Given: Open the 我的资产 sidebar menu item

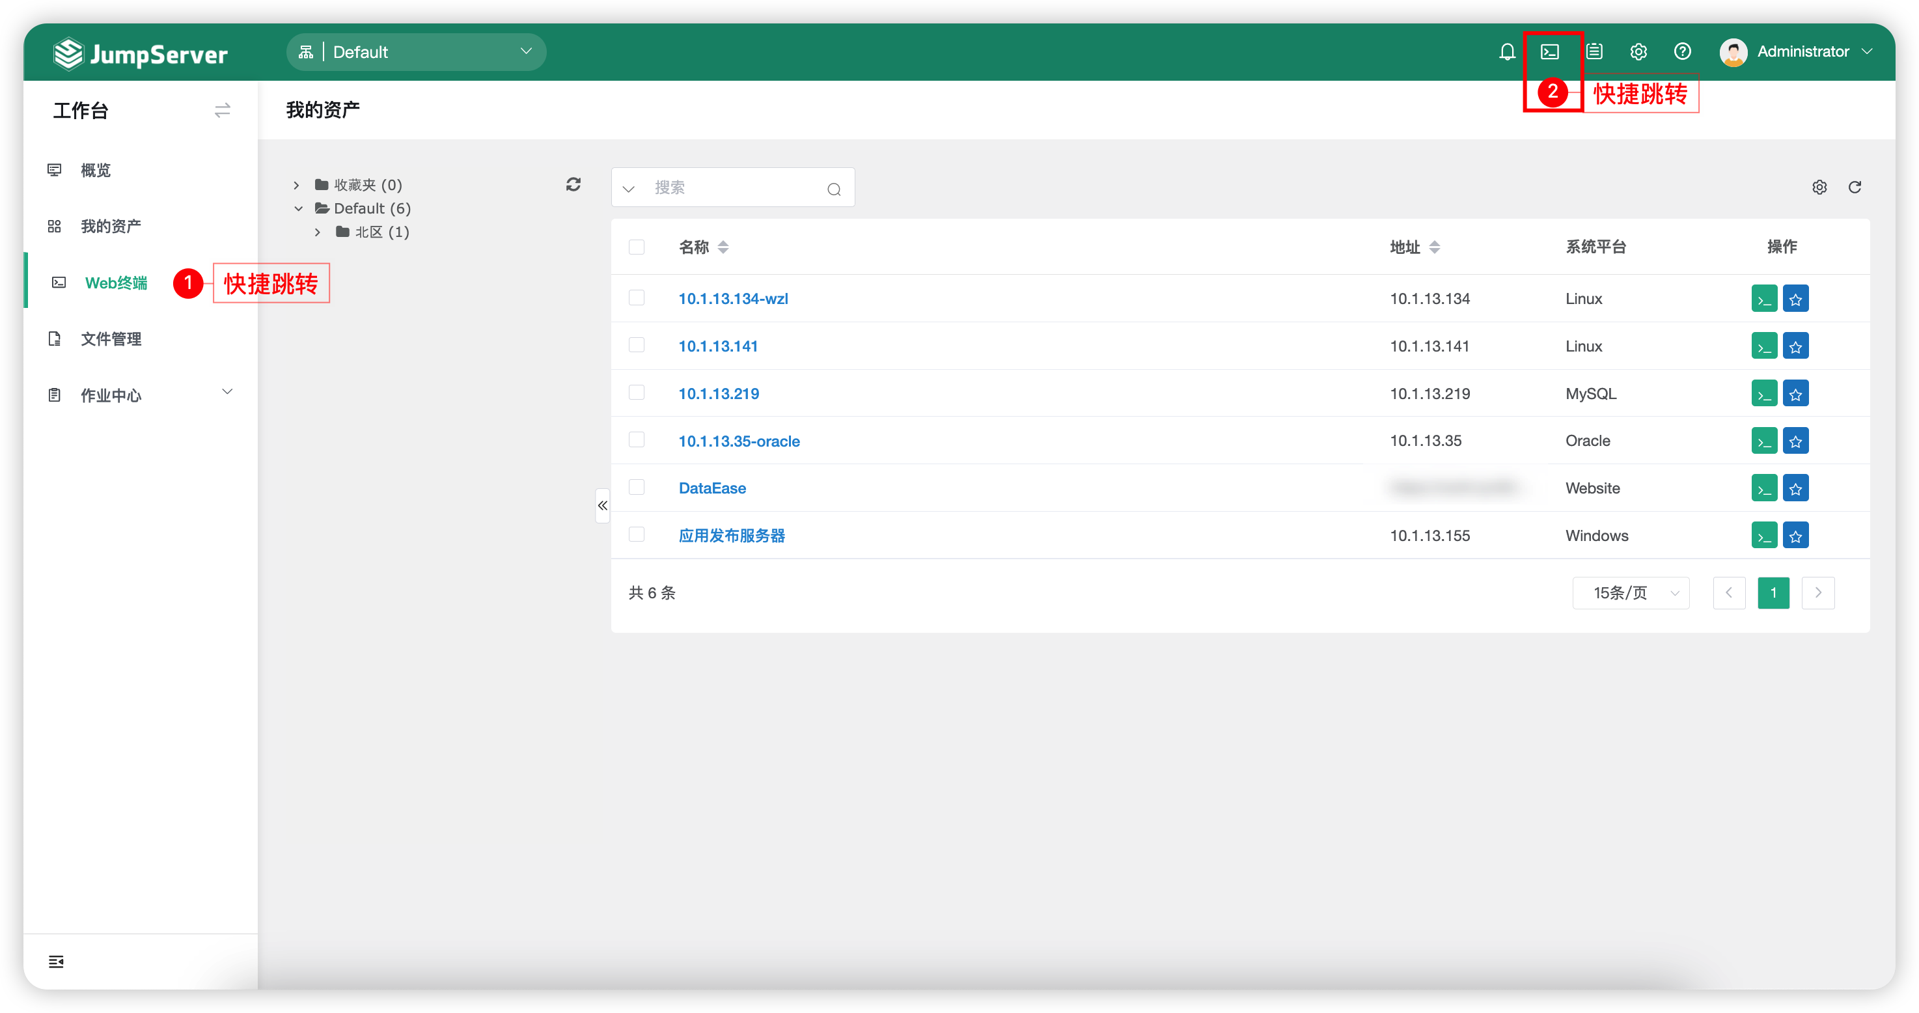Looking at the screenshot, I should click(111, 226).
